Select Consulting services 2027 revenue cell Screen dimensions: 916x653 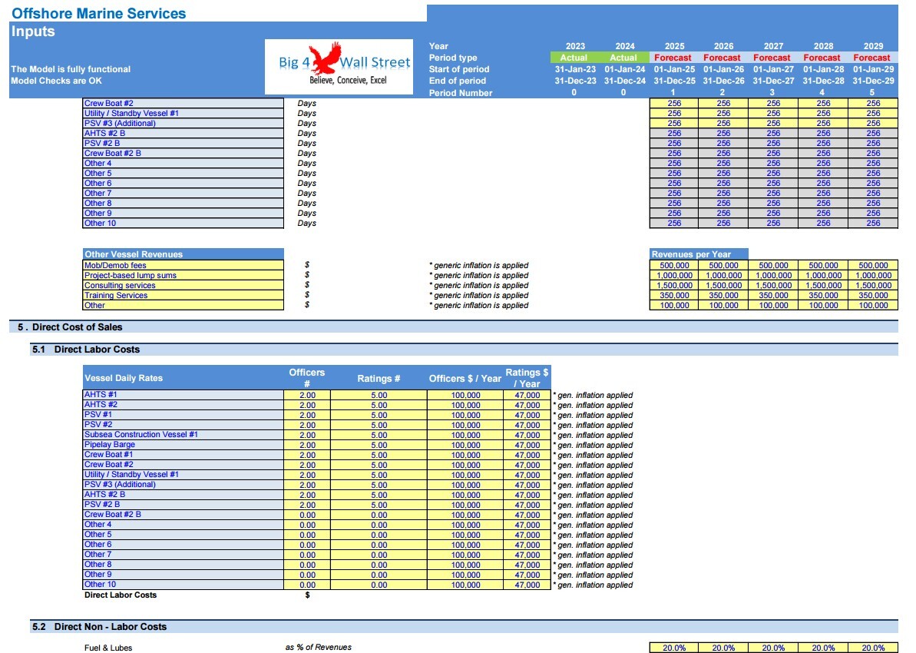coord(773,285)
